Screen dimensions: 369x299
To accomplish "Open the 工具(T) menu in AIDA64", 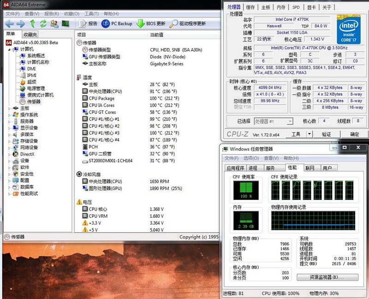I will coord(91,14).
